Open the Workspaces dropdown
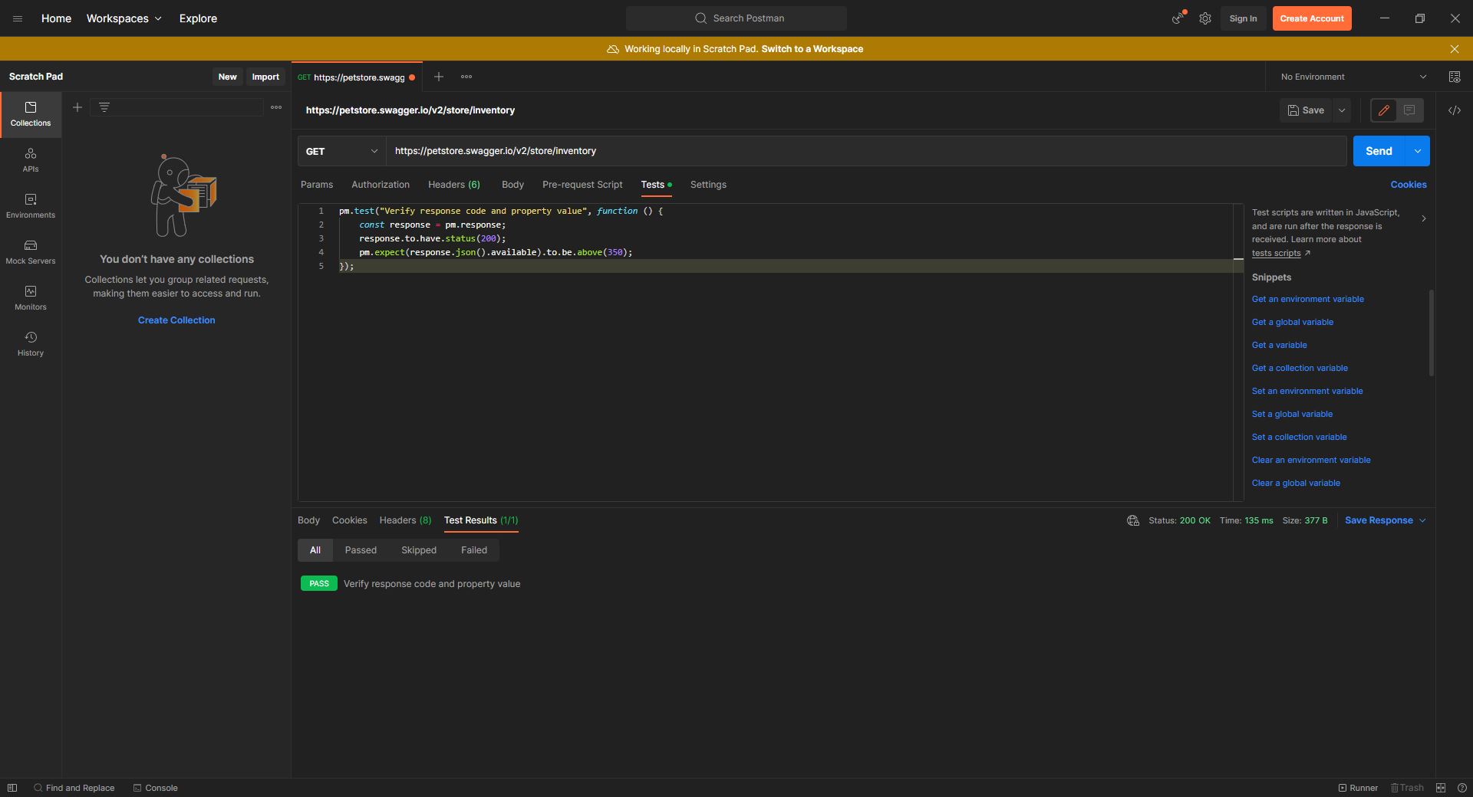This screenshot has height=797, width=1473. click(x=124, y=18)
